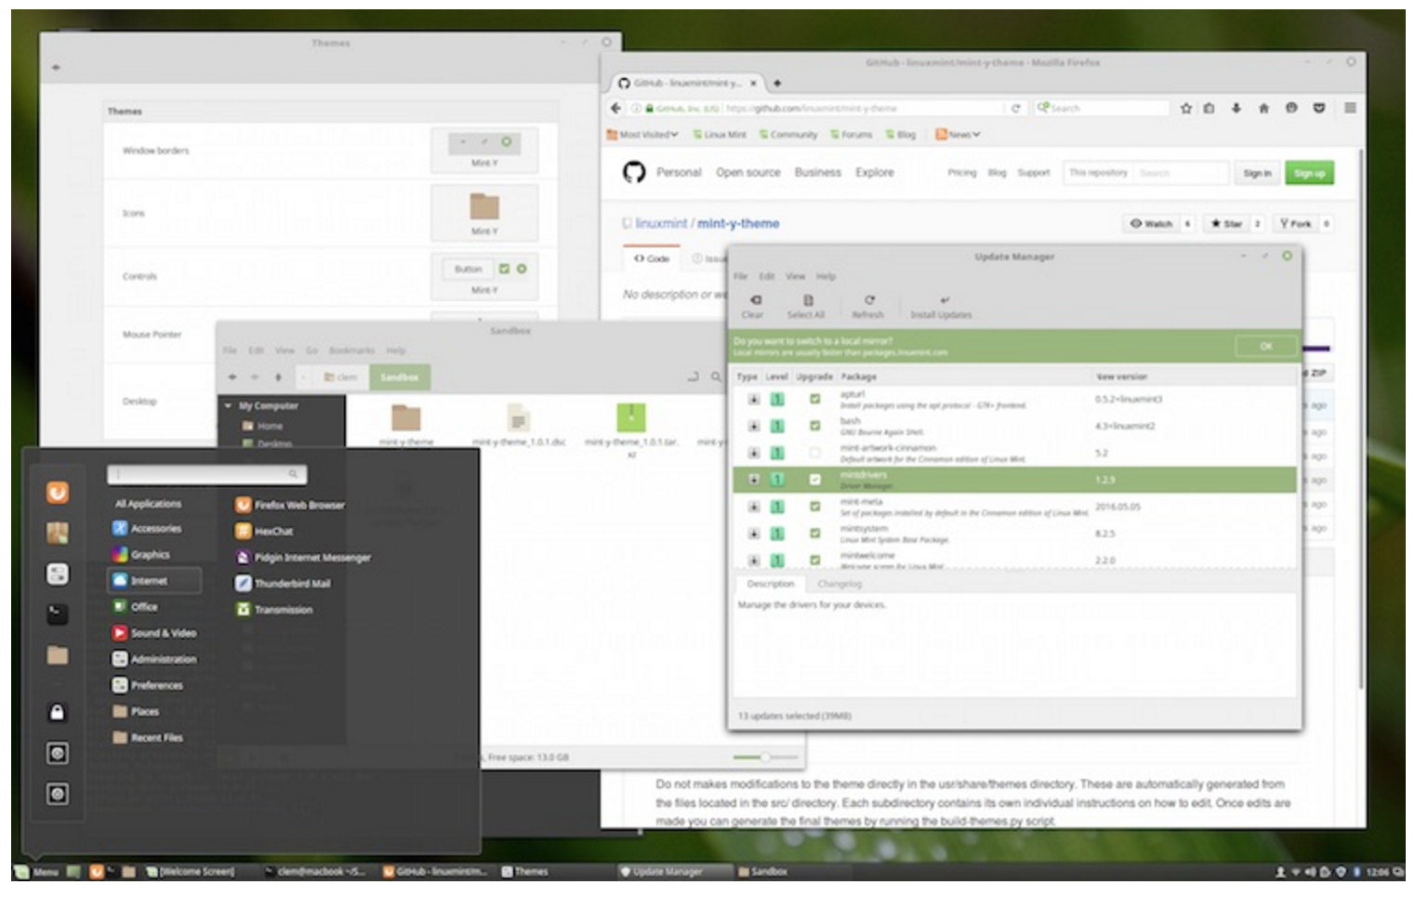This screenshot has height=898, width=1415.
Task: Click OK on the local mirror prompt
Action: pos(1265,346)
